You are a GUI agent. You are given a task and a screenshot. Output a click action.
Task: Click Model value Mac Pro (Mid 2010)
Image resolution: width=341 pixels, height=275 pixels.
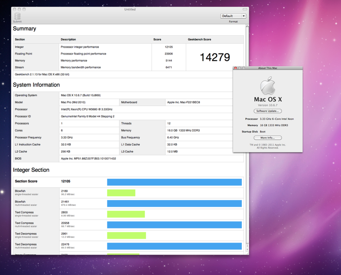click(73, 102)
